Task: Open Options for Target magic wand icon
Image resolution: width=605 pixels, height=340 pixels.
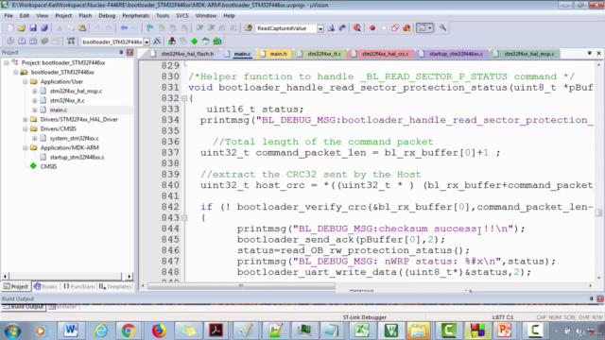Action: 157,42
